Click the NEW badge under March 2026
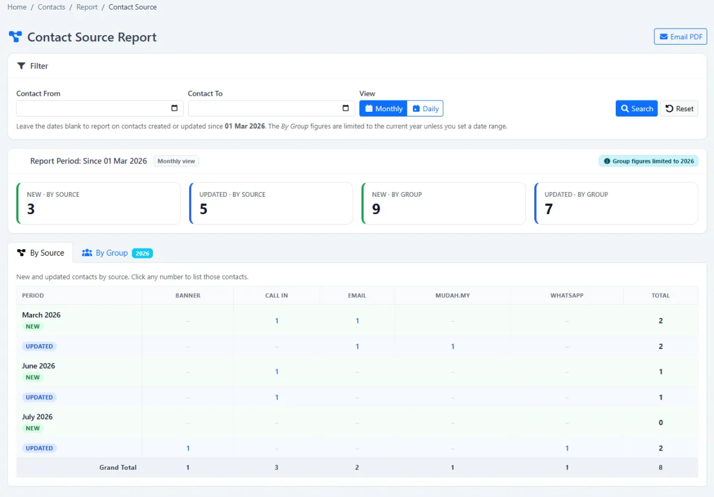Image resolution: width=714 pixels, height=497 pixels. coord(33,326)
